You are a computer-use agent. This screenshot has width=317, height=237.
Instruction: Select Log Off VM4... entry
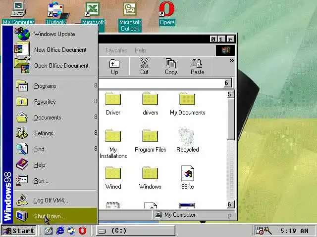click(x=55, y=200)
